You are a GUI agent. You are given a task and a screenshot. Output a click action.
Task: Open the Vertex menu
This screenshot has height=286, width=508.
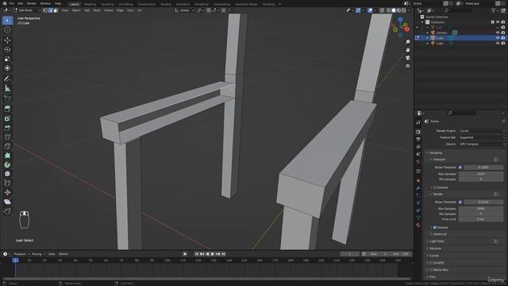pyautogui.click(x=108, y=10)
